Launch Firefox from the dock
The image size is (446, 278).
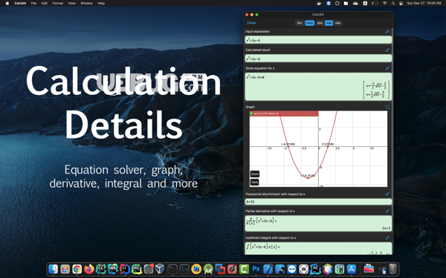(x=88, y=269)
